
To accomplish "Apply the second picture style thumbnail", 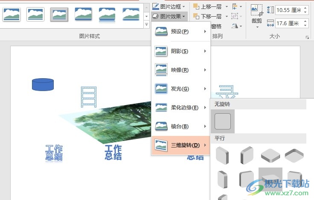I will pyautogui.click(x=35, y=14).
